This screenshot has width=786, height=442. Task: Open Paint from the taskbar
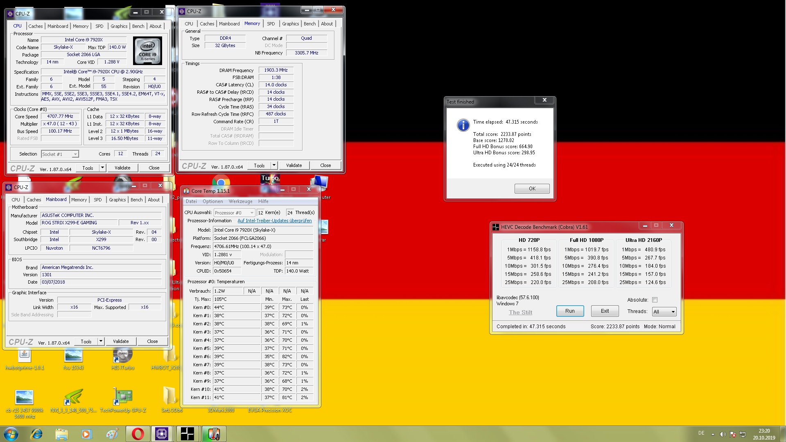point(111,434)
